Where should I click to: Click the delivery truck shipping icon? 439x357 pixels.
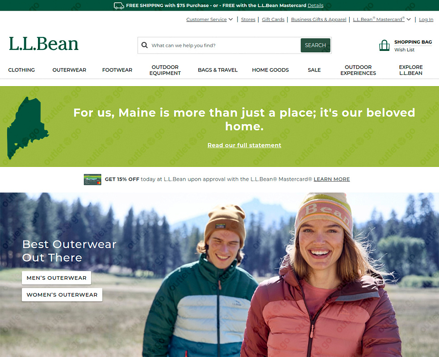tap(119, 6)
